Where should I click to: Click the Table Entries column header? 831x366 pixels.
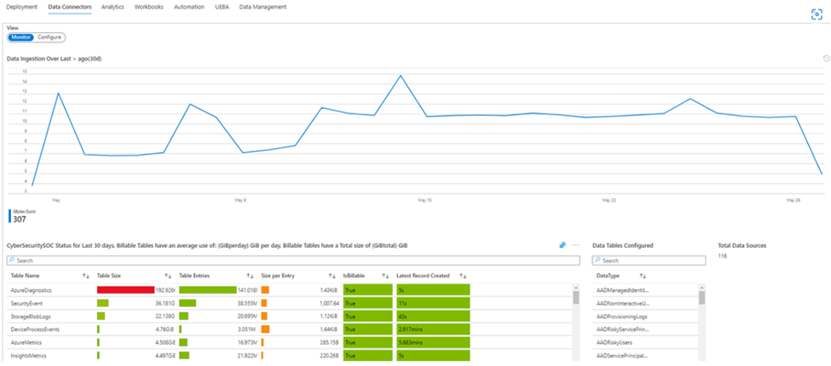(x=194, y=276)
